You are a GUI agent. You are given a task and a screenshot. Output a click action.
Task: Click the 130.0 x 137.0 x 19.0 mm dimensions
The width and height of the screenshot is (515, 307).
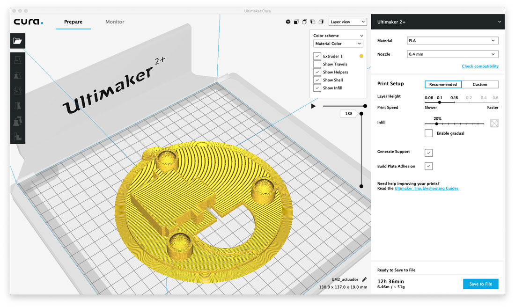343,287
